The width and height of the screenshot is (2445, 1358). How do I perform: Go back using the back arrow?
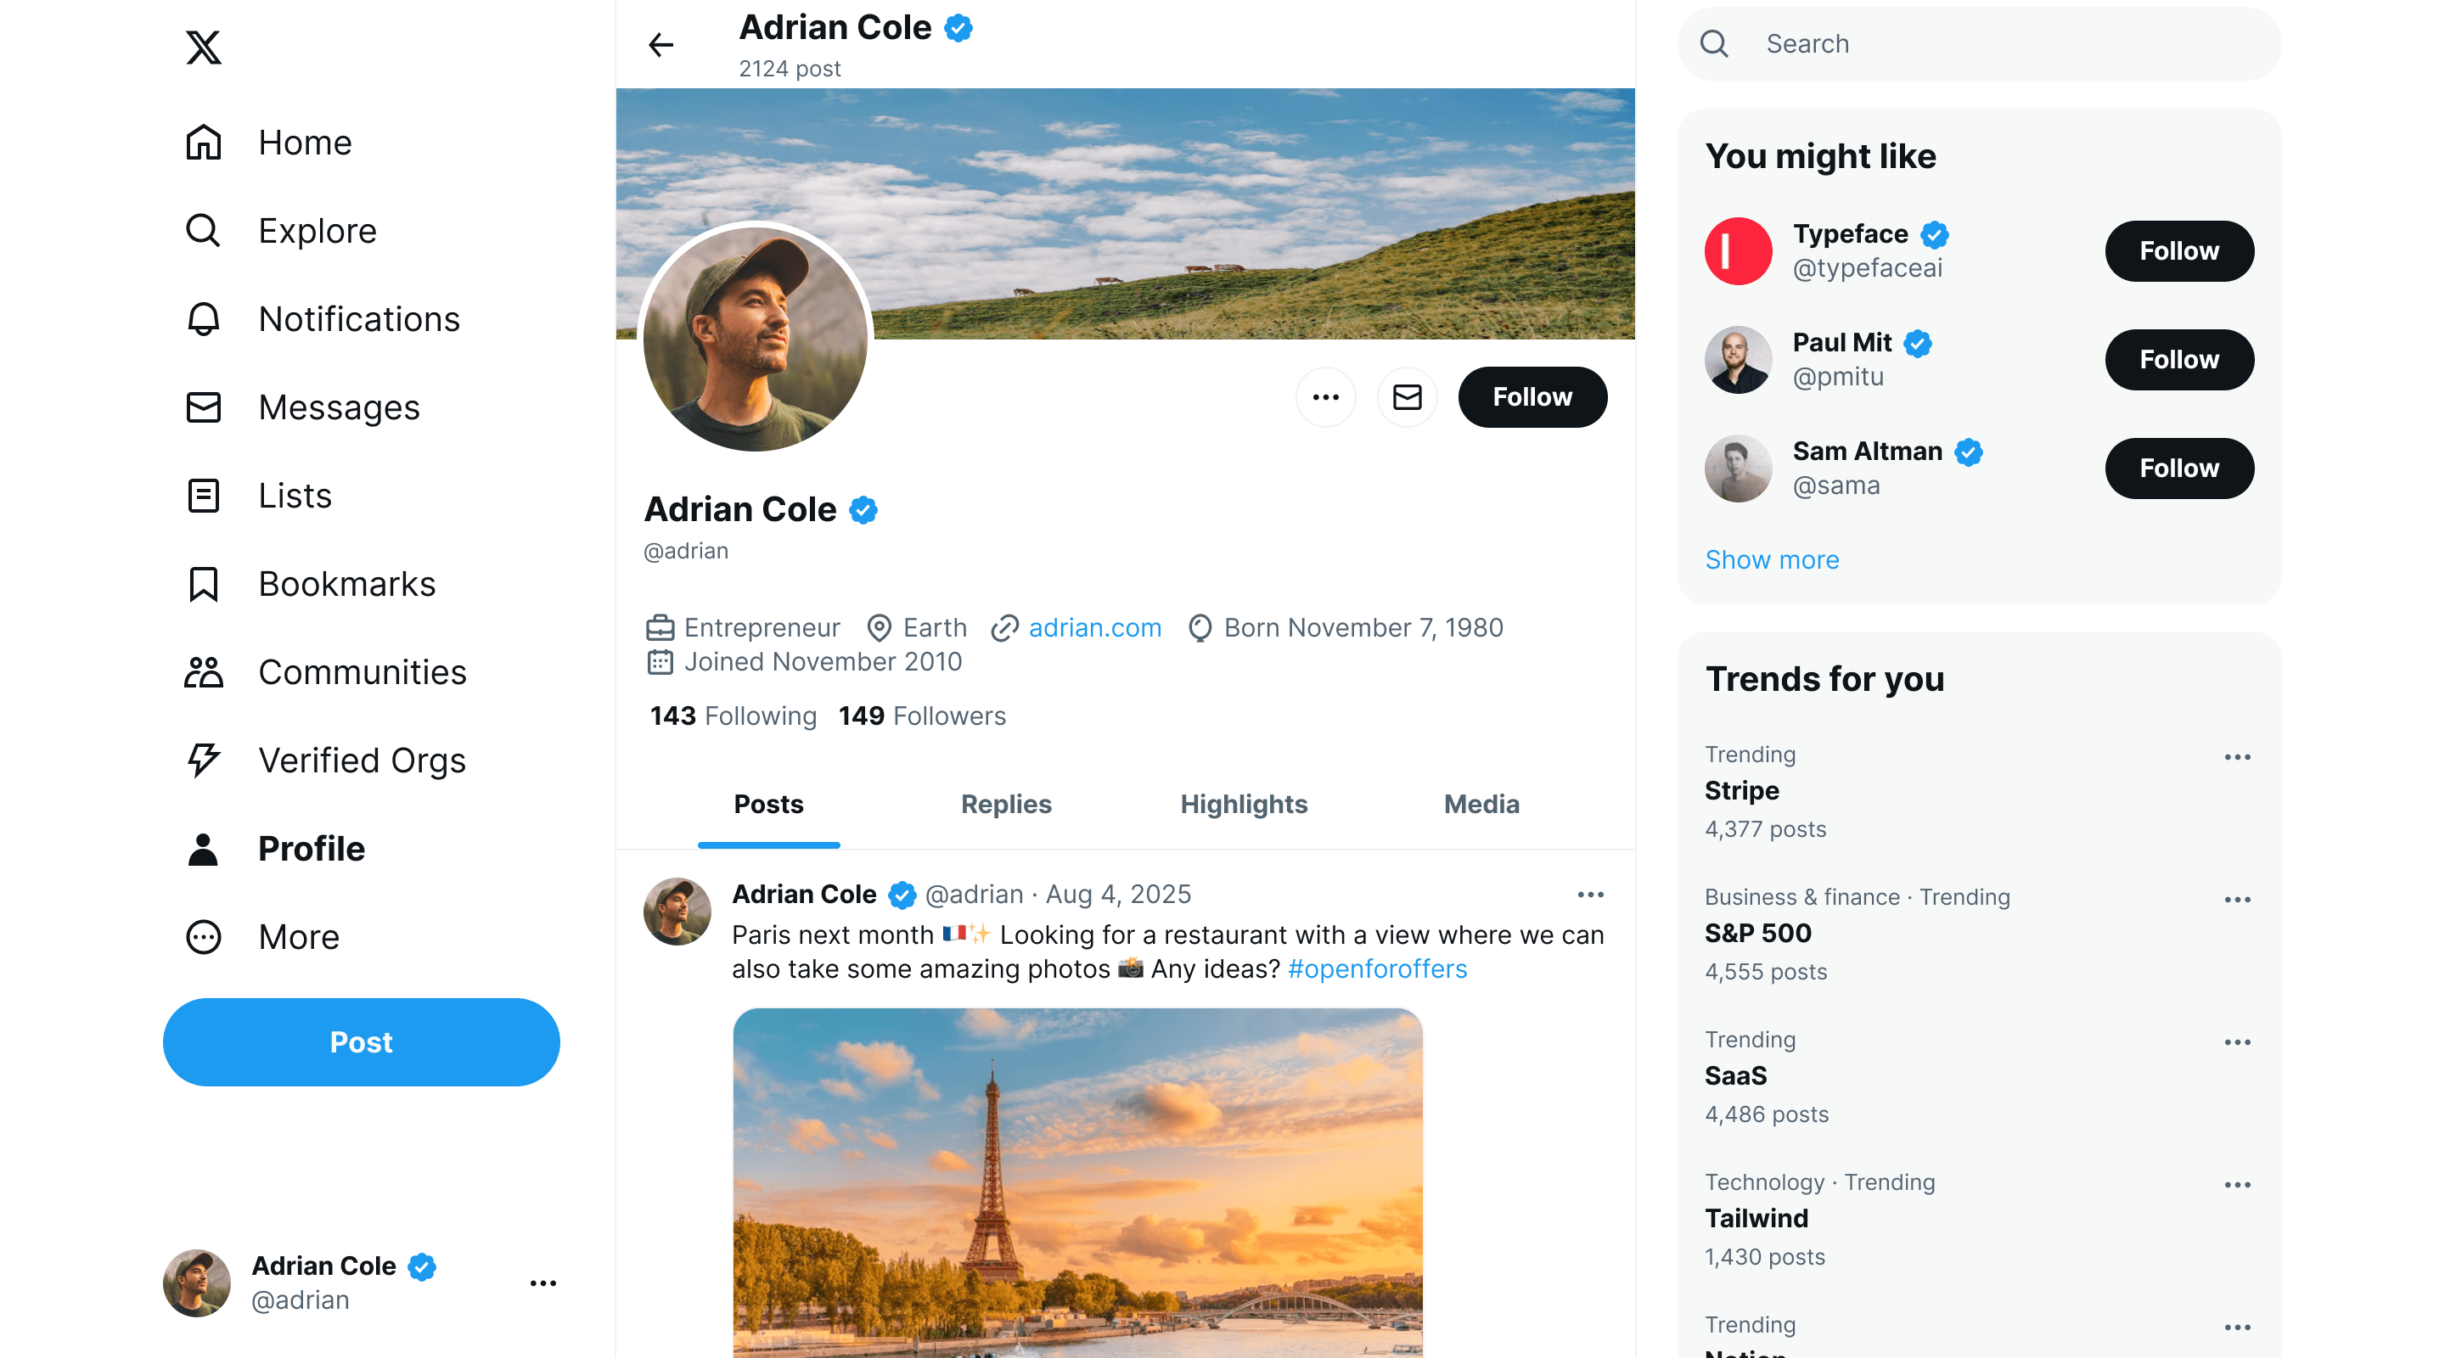click(660, 45)
